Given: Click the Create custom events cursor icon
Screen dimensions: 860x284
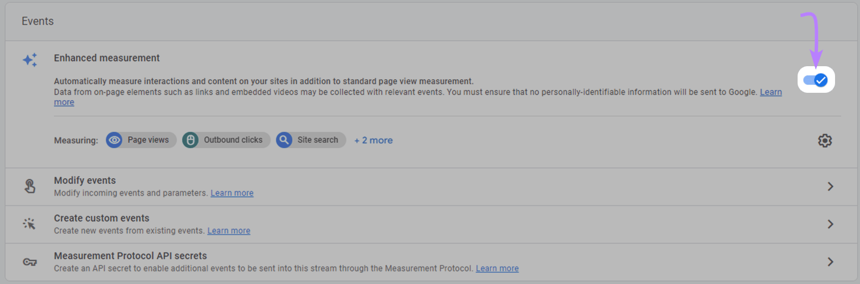Looking at the screenshot, I should click(x=30, y=224).
